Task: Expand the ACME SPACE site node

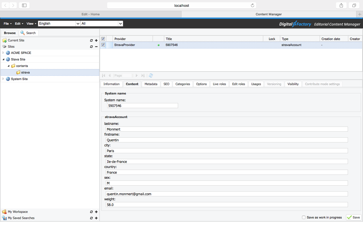Action: 3,53
